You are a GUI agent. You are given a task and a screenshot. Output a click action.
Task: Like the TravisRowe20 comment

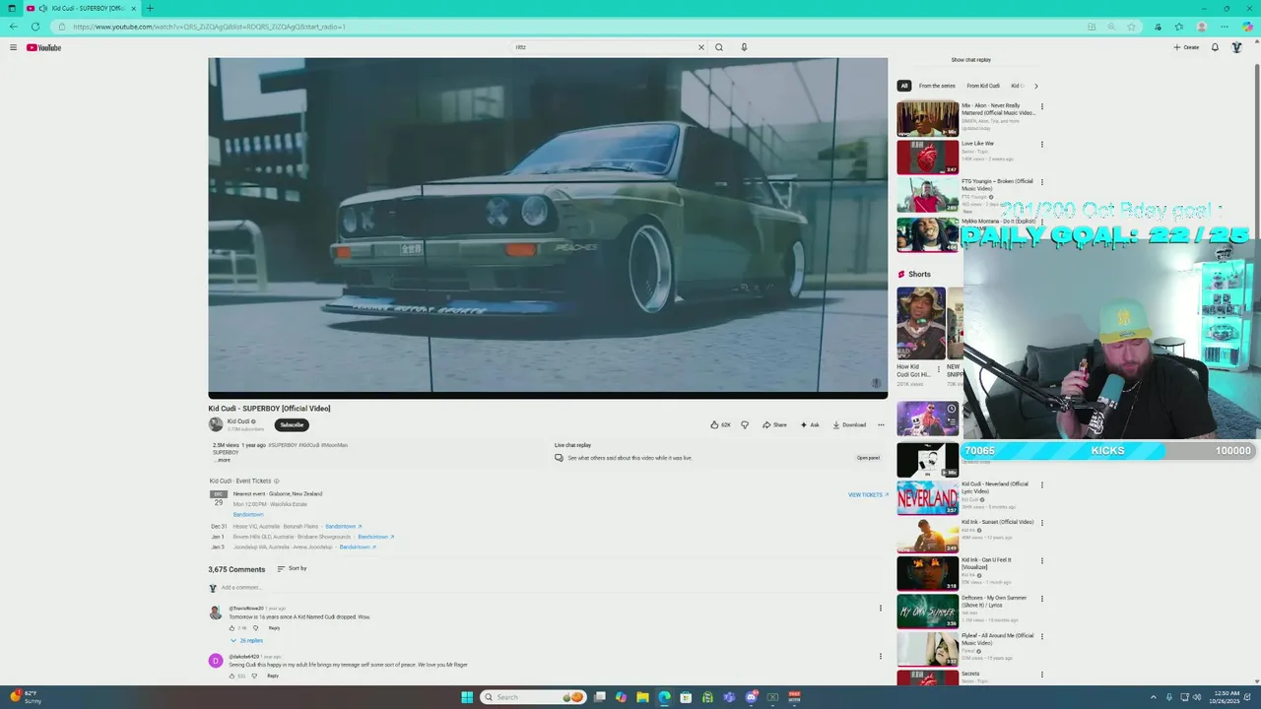233,628
